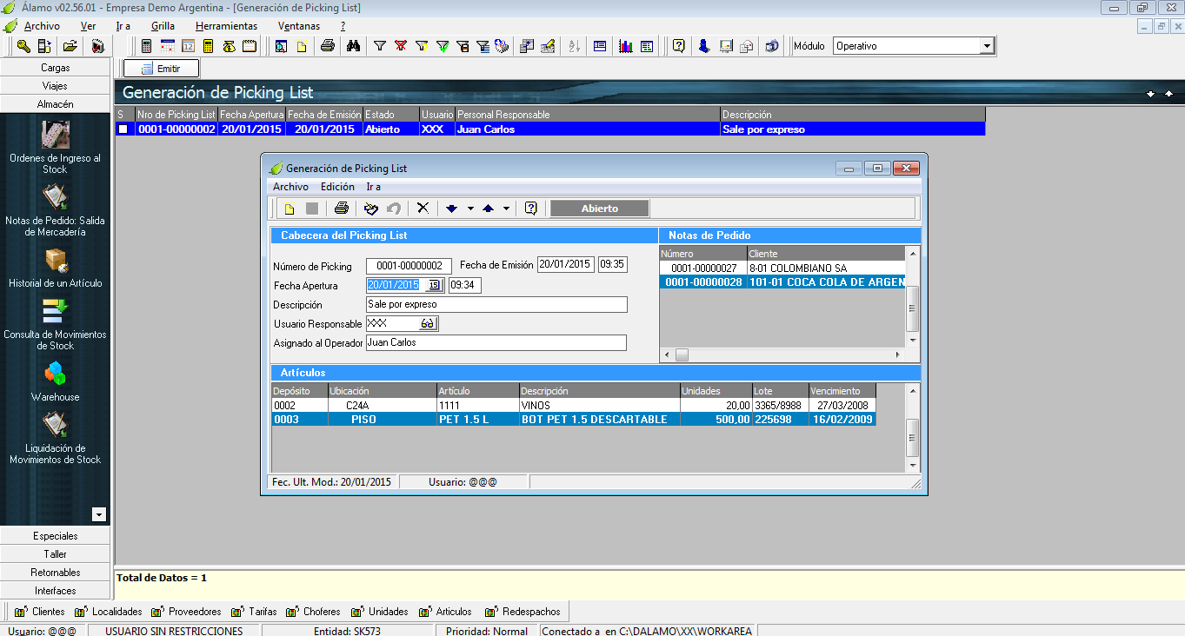Viewport: 1185px width, 636px height.
Task: Open Ordenes de Ingreso al Stock
Action: pos(55,148)
